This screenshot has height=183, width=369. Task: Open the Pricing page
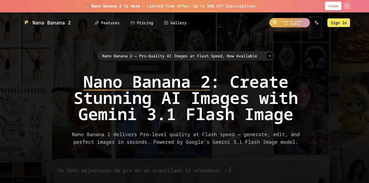coord(142,23)
